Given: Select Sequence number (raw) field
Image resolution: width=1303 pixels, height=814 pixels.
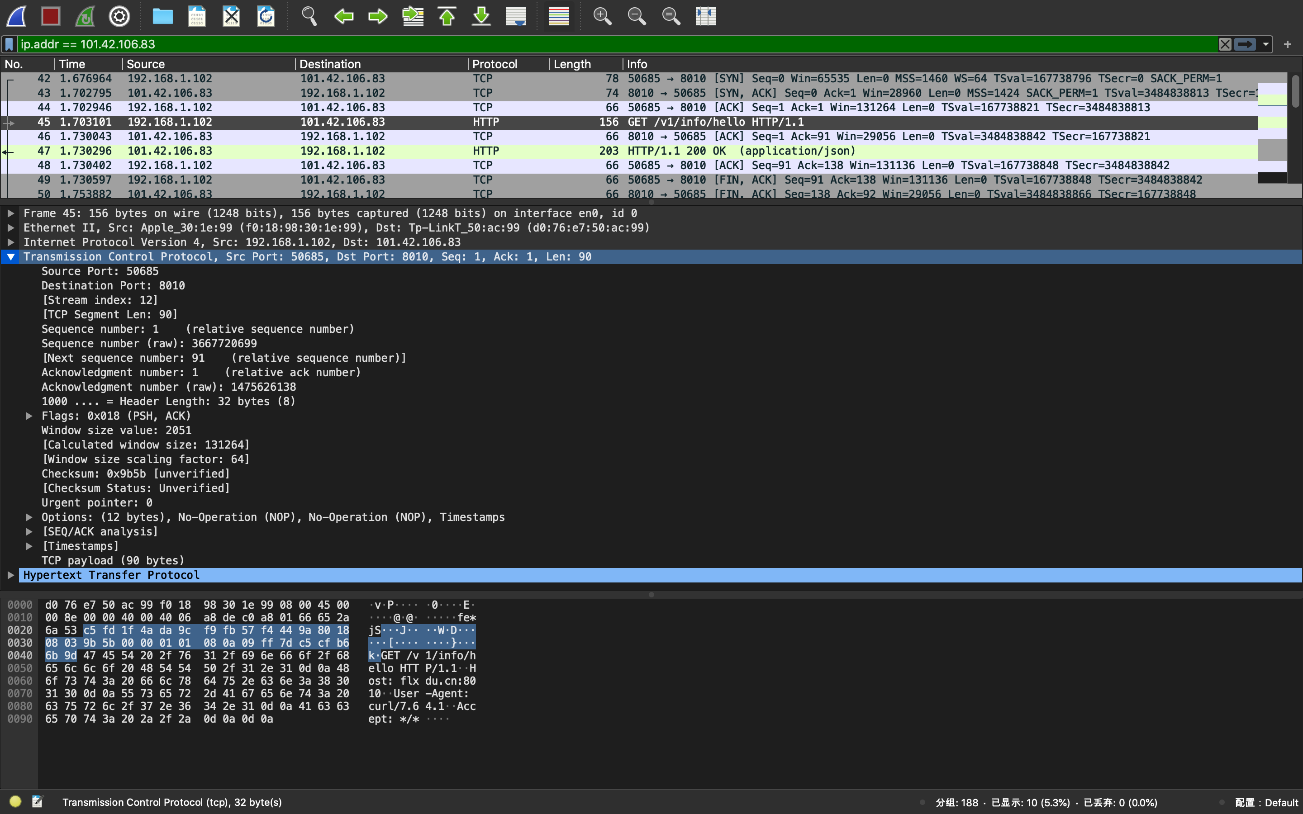Looking at the screenshot, I should (149, 344).
